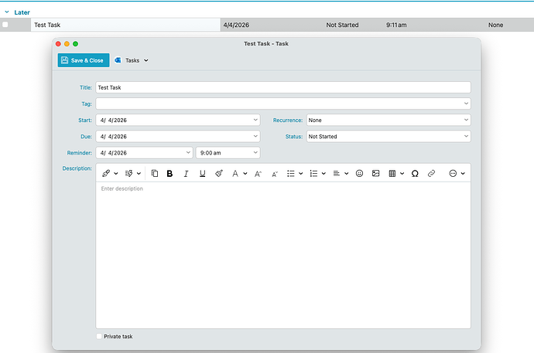Apply italic formatting in description editor
This screenshot has height=353, width=534.
coord(186,174)
